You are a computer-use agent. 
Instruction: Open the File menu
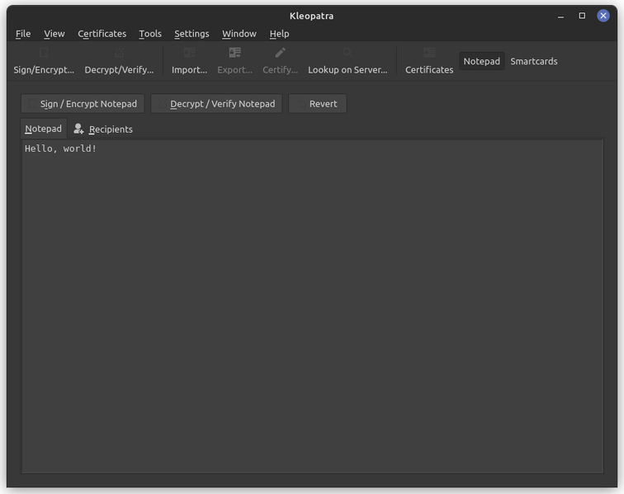coord(23,34)
